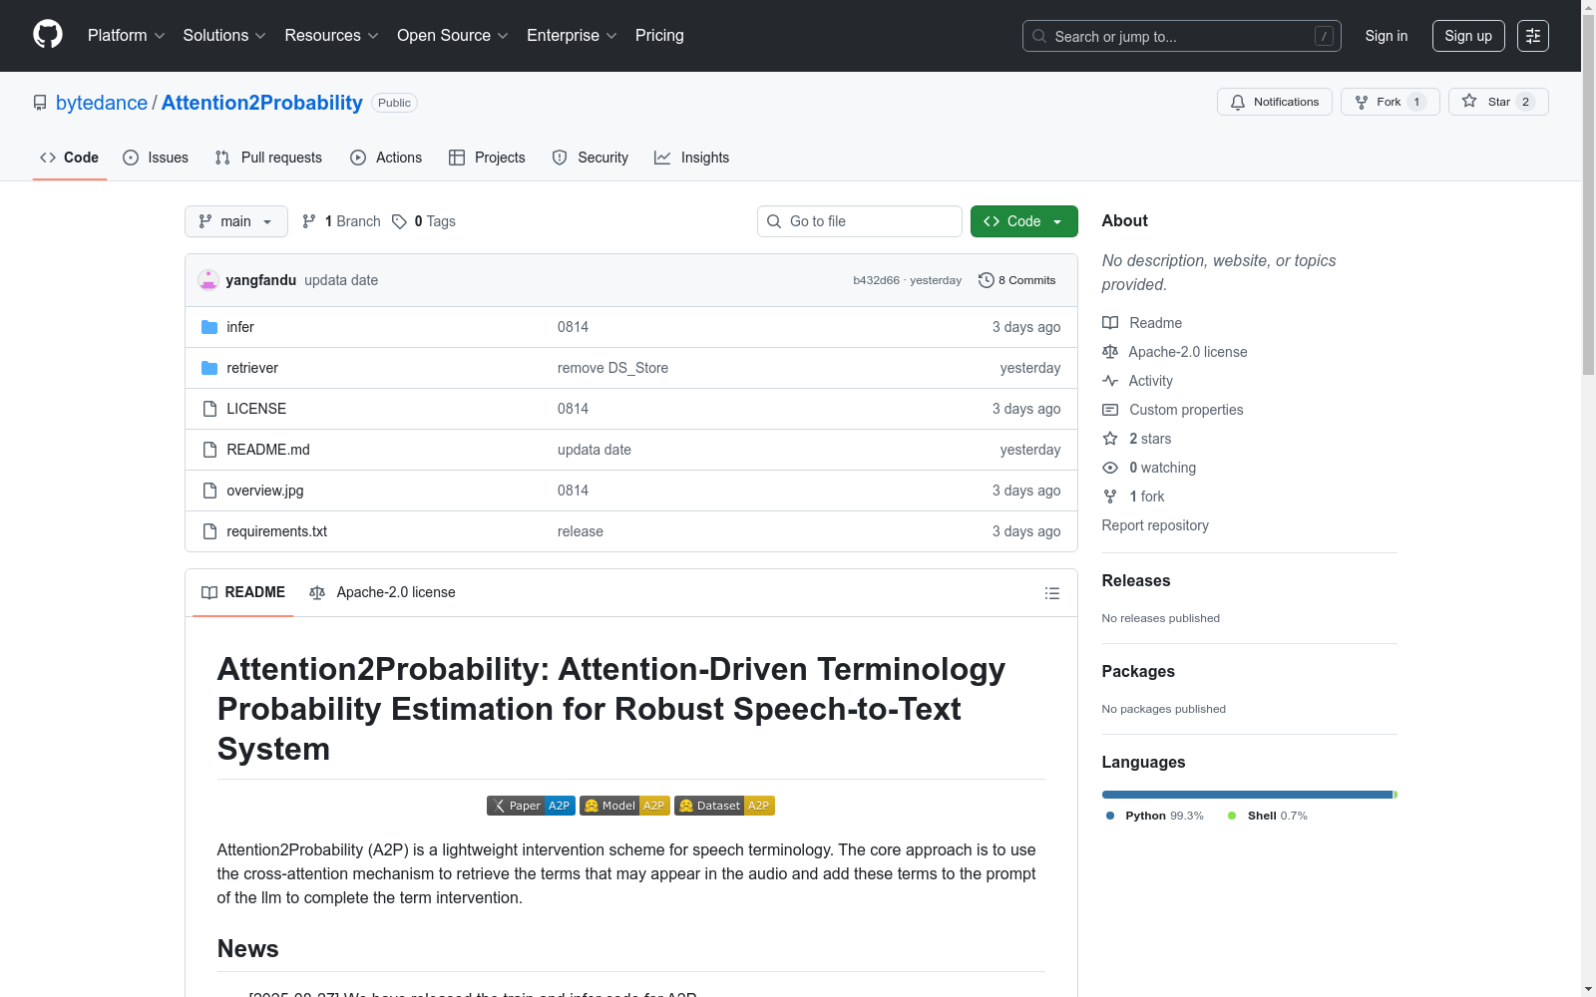The height and width of the screenshot is (997, 1596).
Task: Click the Shell 0.7% language entry
Action: click(1268, 816)
